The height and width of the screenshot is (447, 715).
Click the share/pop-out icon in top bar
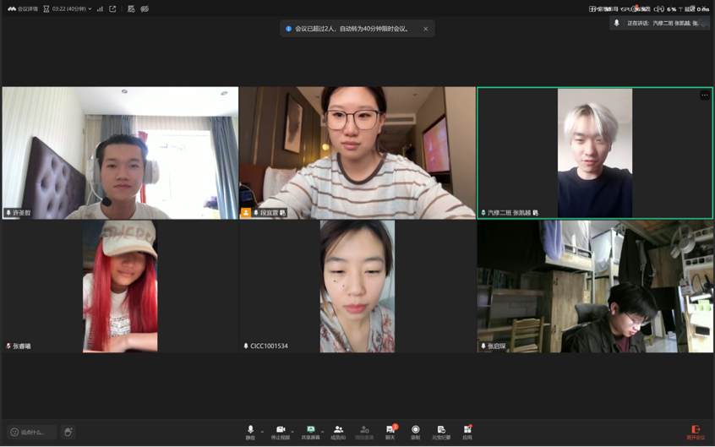112,8
